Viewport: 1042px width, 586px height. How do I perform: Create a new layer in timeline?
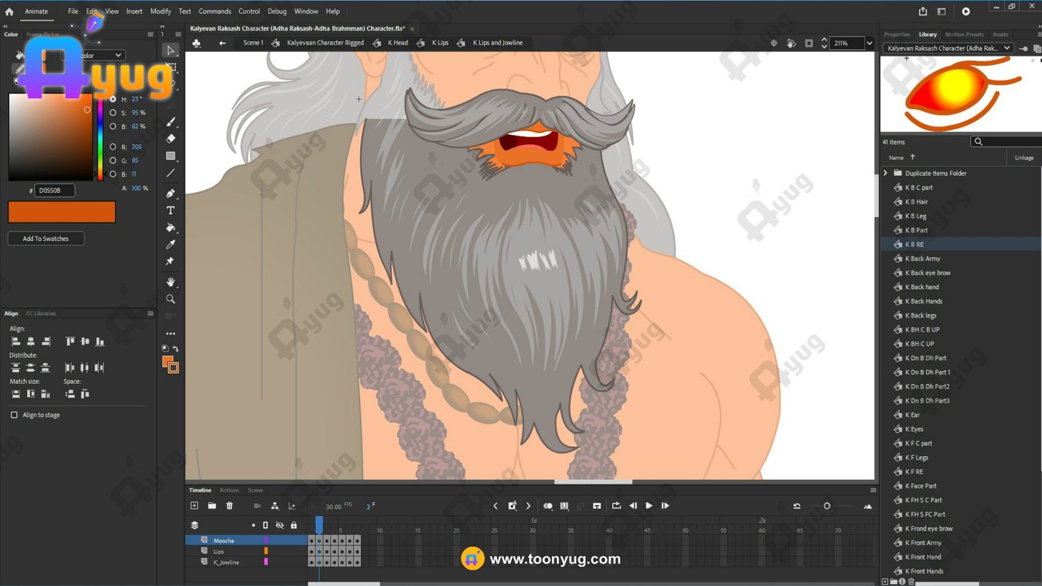[x=194, y=505]
